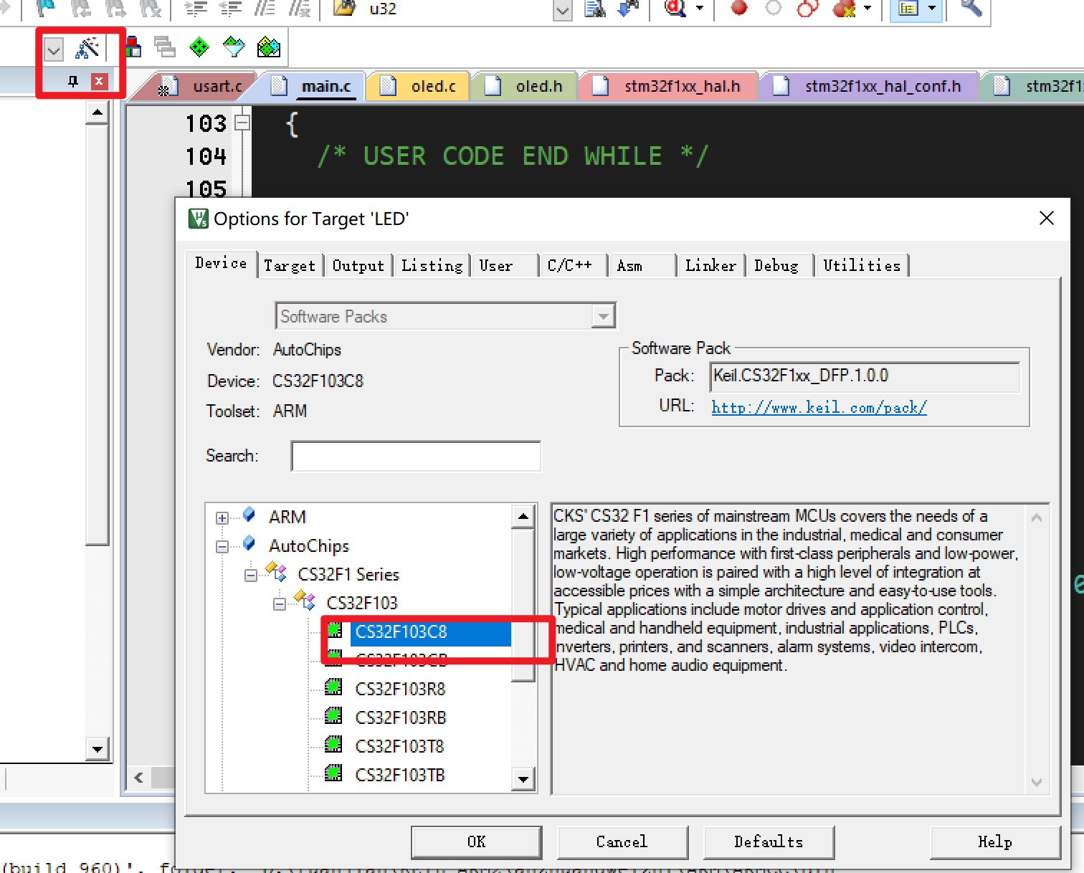
Task: Click the Incremental Find icon
Action: pos(628,9)
